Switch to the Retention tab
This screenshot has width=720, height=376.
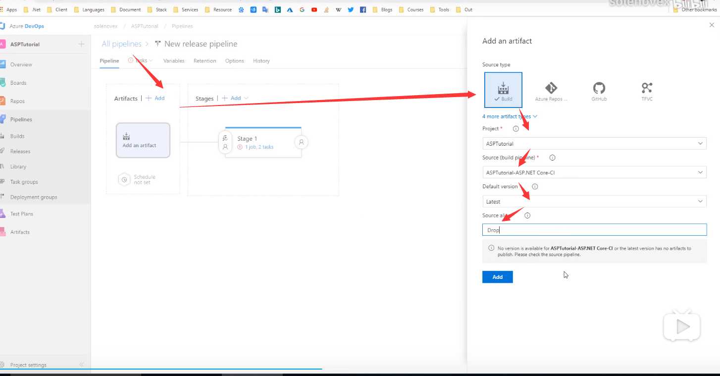coord(205,61)
